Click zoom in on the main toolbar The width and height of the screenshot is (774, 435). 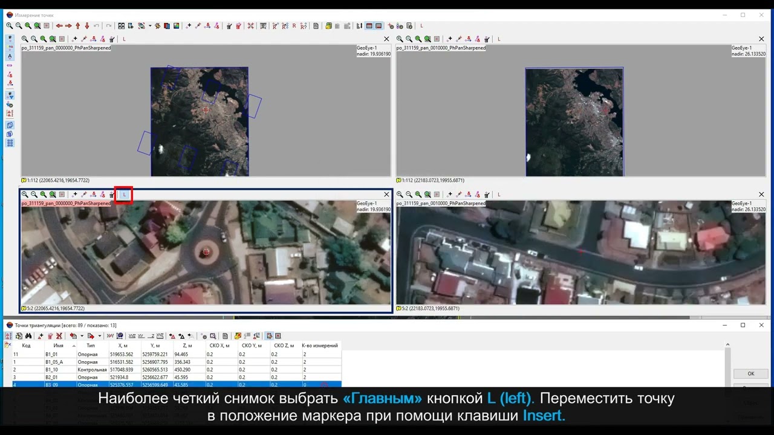pos(10,26)
